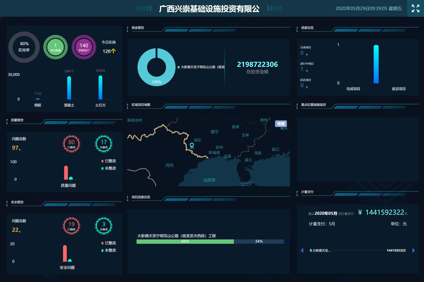The height and width of the screenshot is (282, 424).
Task: Click the 项目进度总览 panel header
Action: pyautogui.click(x=141, y=197)
